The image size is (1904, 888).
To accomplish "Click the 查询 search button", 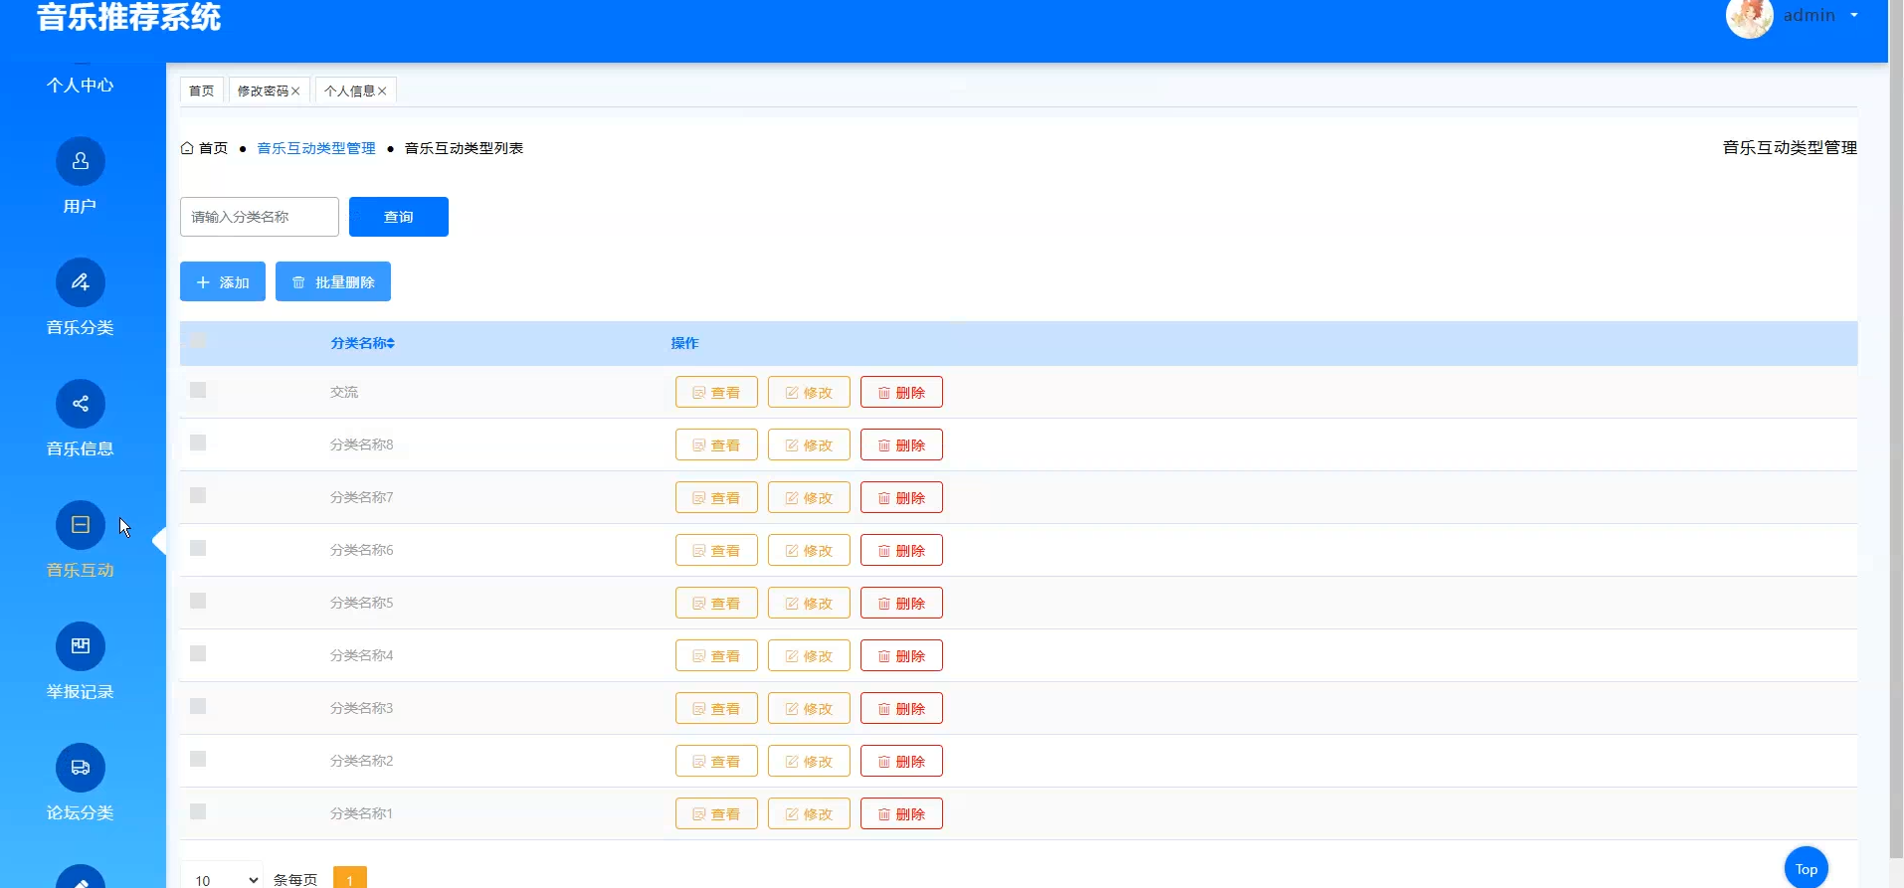I will [399, 217].
